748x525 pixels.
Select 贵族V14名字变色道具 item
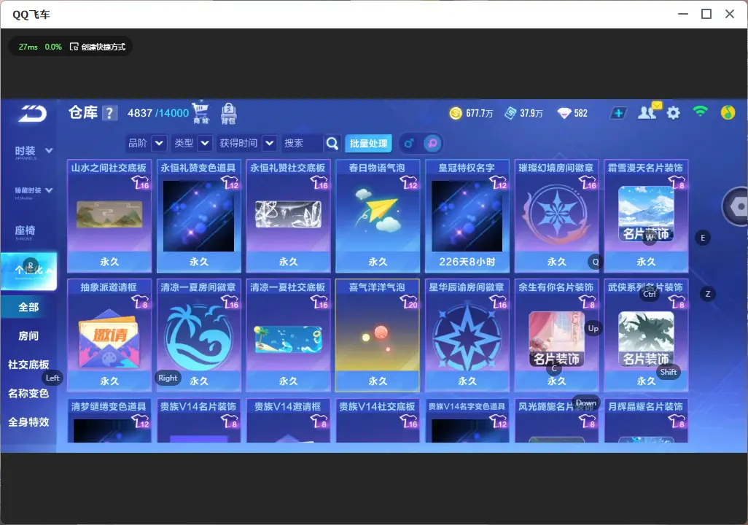point(467,421)
